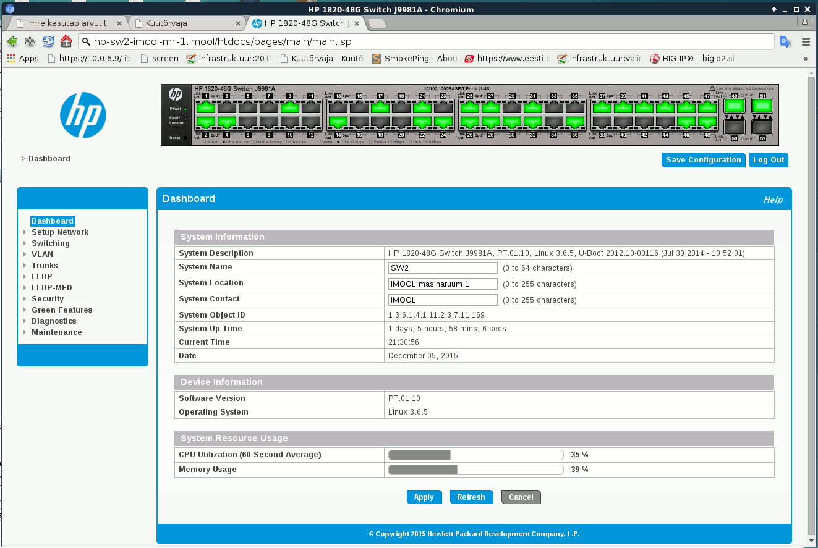Open the BIG-IP bookmark
818x548 pixels.
692,59
